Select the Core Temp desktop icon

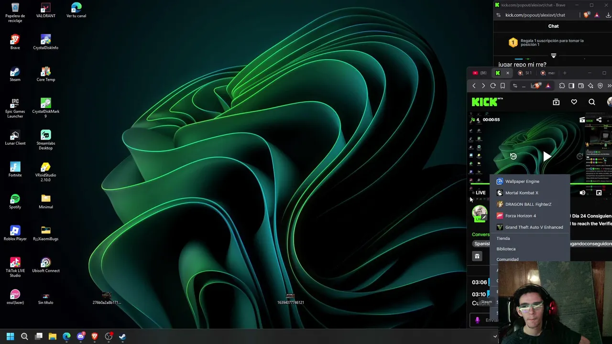click(x=45, y=74)
